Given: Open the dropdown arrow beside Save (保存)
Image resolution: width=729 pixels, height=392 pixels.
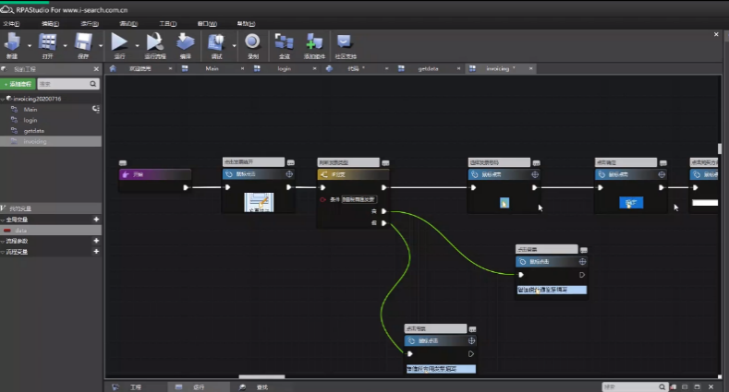Looking at the screenshot, I should 100,44.
